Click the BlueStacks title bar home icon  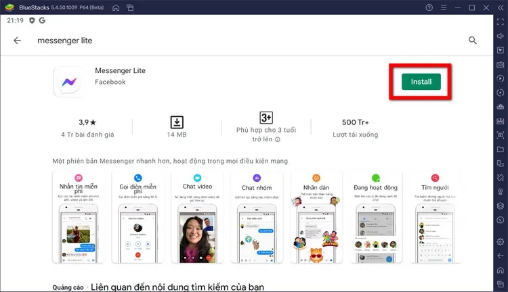[116, 7]
